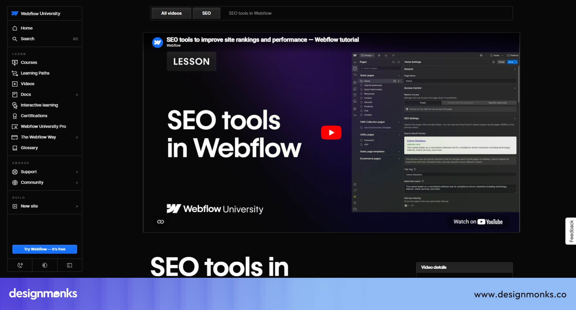This screenshot has width=576, height=310.
Task: Click Try Webflow — it's free button
Action: click(45, 249)
